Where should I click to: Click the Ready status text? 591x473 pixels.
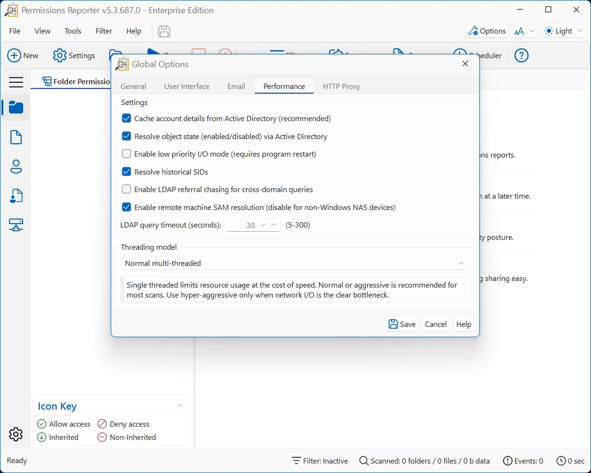click(x=17, y=461)
